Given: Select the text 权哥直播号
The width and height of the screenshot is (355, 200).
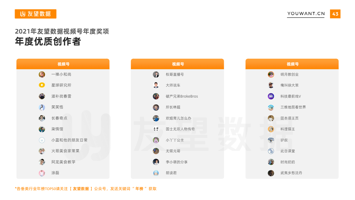Looking at the screenshot, I should tap(175, 75).
